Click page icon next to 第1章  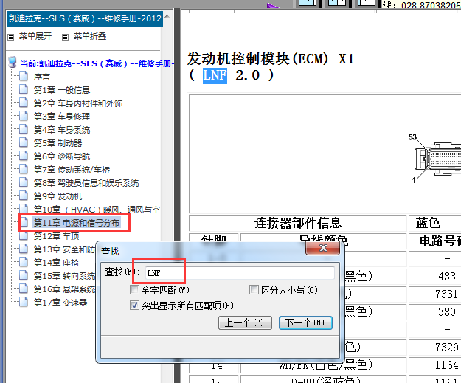pos(24,89)
